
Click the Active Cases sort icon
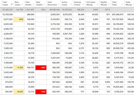[71, 4]
